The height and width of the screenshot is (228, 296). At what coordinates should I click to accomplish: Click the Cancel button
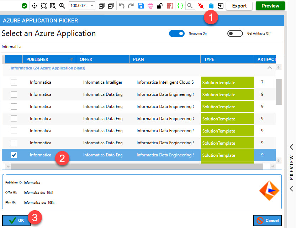tap(268, 221)
